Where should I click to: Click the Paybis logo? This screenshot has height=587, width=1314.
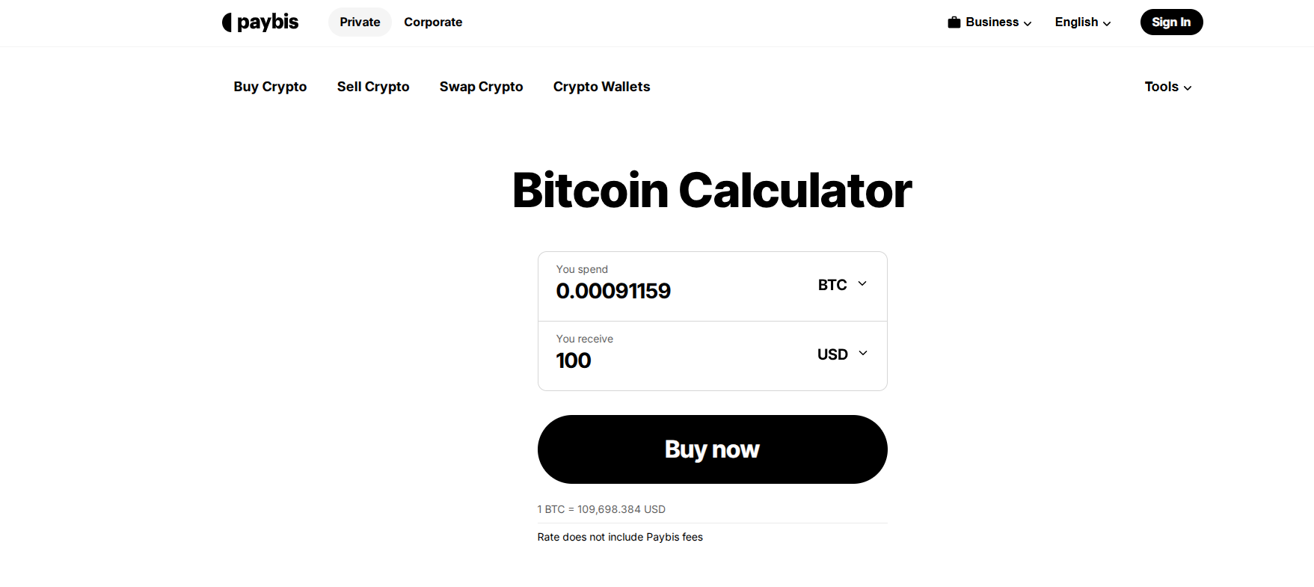coord(260,22)
